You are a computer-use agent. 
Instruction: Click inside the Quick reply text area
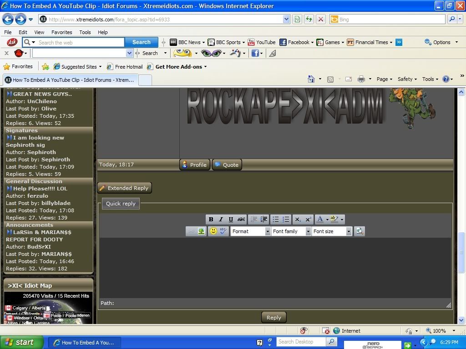275,267
